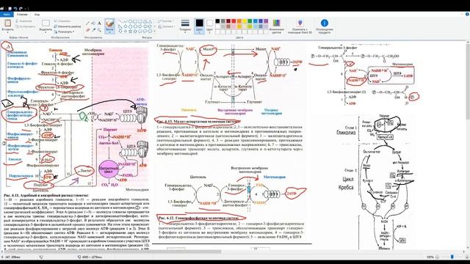Click Redo in quick access toolbar
The image size is (470, 264).
tap(21, 9)
